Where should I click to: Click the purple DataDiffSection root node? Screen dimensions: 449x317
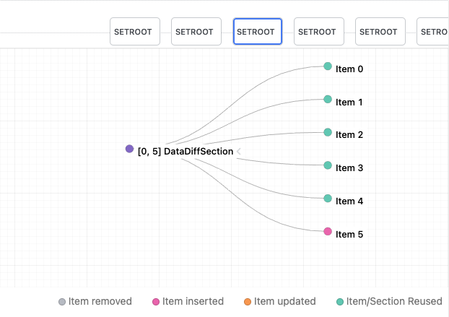coord(129,149)
